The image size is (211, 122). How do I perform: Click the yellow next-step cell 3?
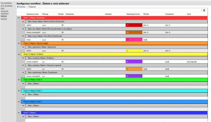pyautogui.click(x=134, y=50)
